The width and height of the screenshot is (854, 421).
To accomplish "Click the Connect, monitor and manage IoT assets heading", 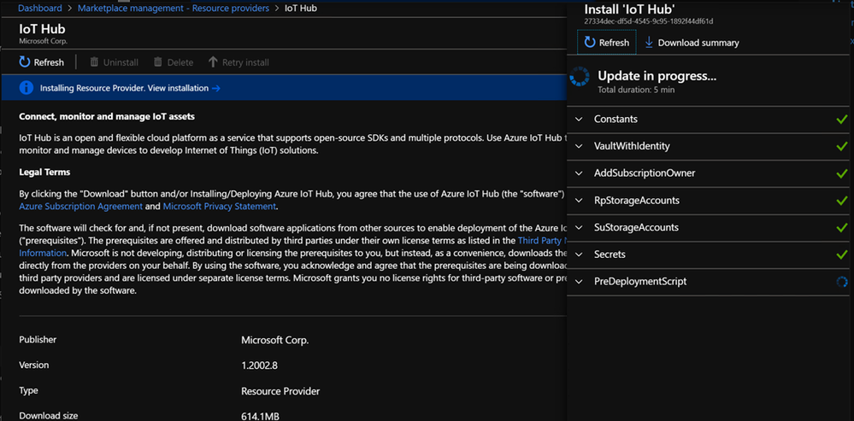I will (107, 116).
